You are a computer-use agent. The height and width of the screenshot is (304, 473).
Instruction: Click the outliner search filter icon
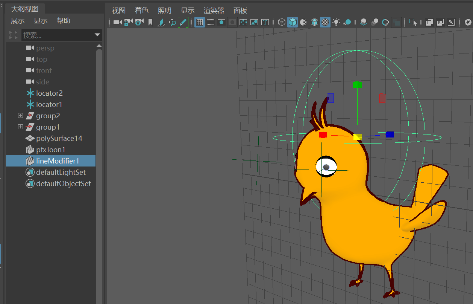pyautogui.click(x=13, y=35)
